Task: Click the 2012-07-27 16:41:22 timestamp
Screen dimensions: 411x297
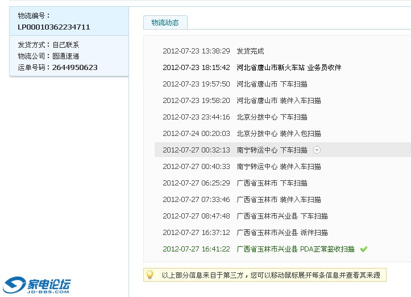Action: pos(196,249)
